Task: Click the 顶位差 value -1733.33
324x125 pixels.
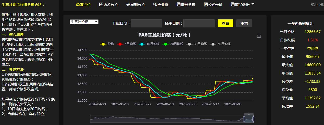Action: [313, 82]
